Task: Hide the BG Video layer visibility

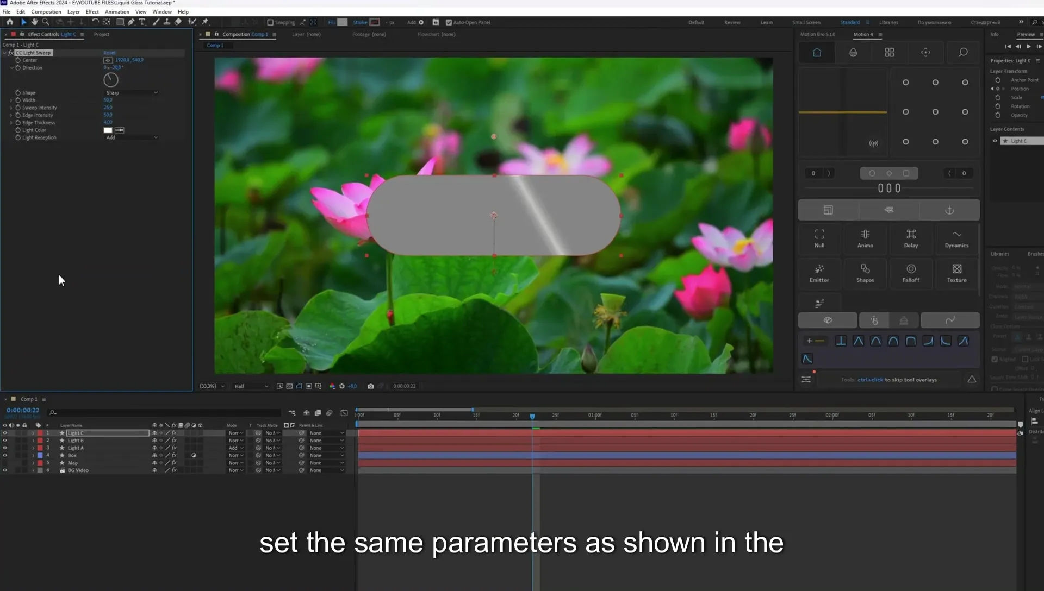Action: [x=5, y=470]
